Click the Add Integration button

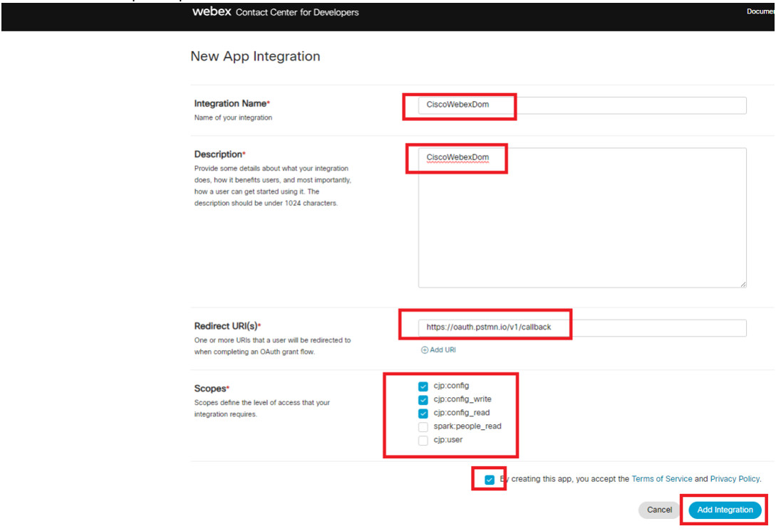tap(725, 510)
